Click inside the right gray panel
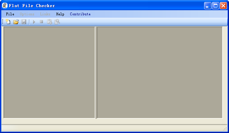This screenshot has height=133, width=229. coord(160,72)
